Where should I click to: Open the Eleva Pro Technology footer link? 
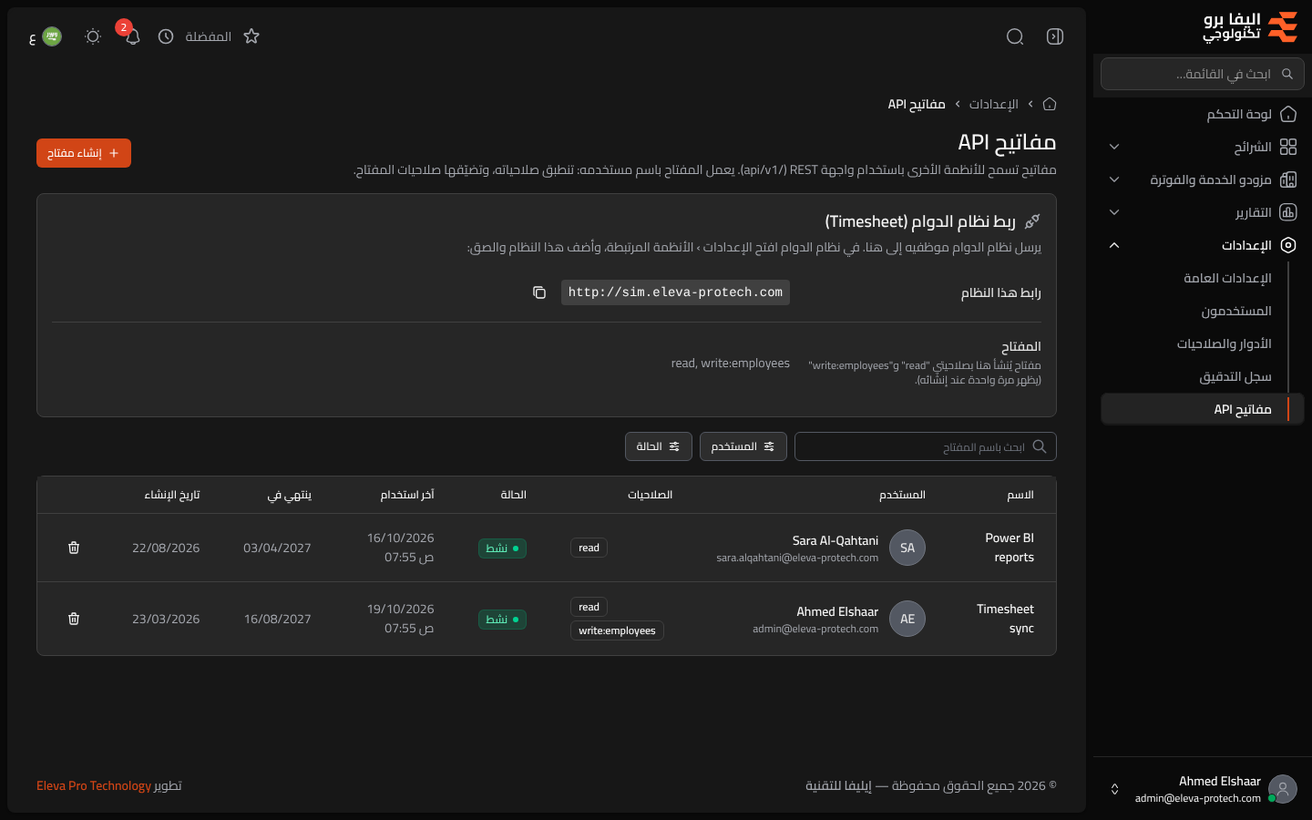tap(94, 785)
